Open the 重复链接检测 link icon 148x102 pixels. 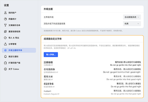(x=5, y=31)
